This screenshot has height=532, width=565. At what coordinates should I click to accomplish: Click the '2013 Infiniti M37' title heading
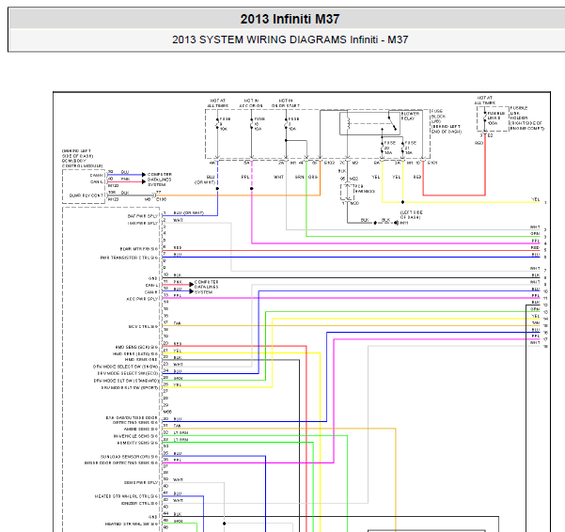(x=290, y=19)
